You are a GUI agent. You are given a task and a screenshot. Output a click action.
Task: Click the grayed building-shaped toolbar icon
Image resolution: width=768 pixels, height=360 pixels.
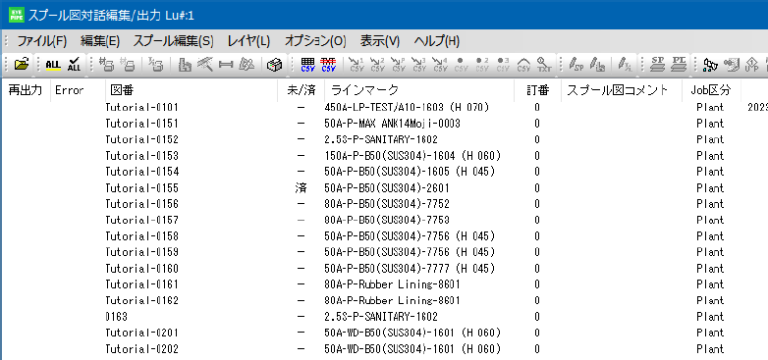tap(185, 65)
